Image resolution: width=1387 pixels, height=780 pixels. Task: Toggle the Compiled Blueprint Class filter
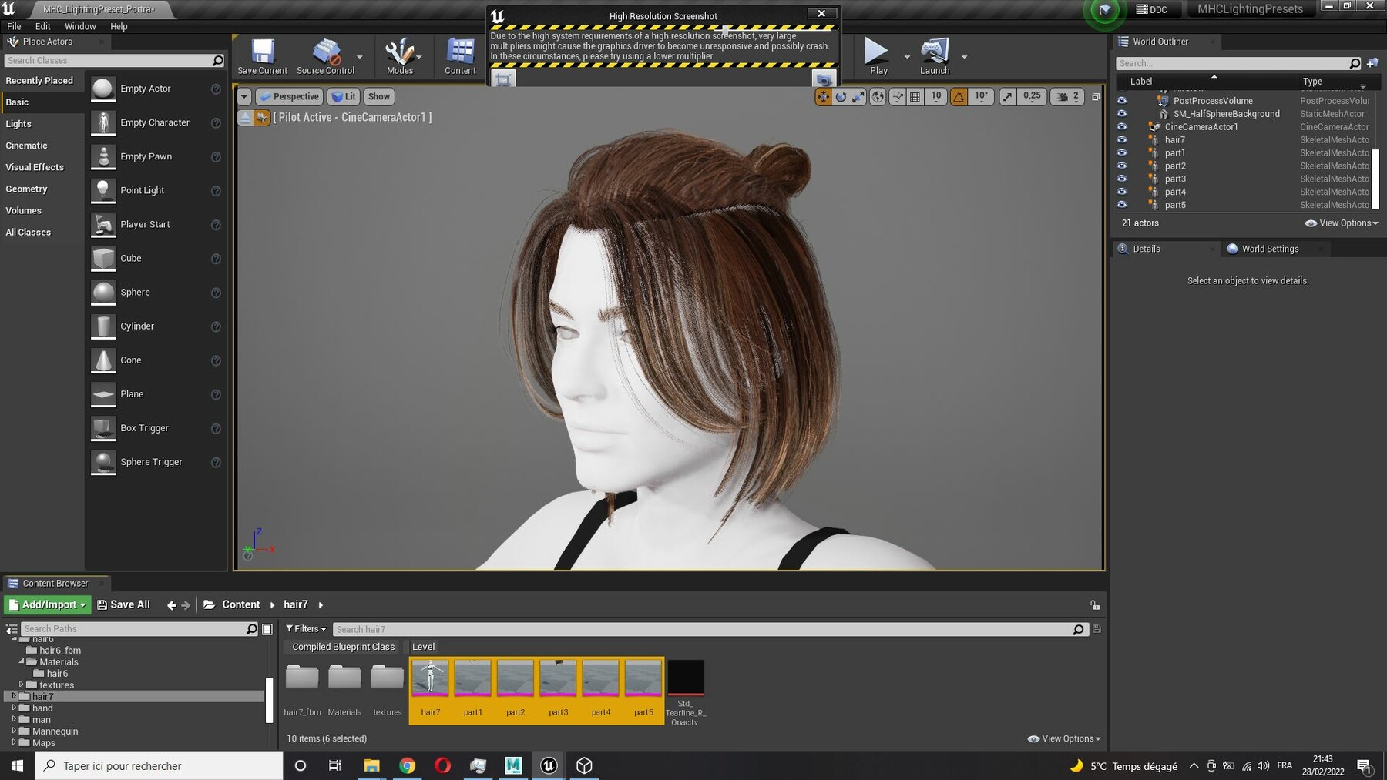coord(343,647)
